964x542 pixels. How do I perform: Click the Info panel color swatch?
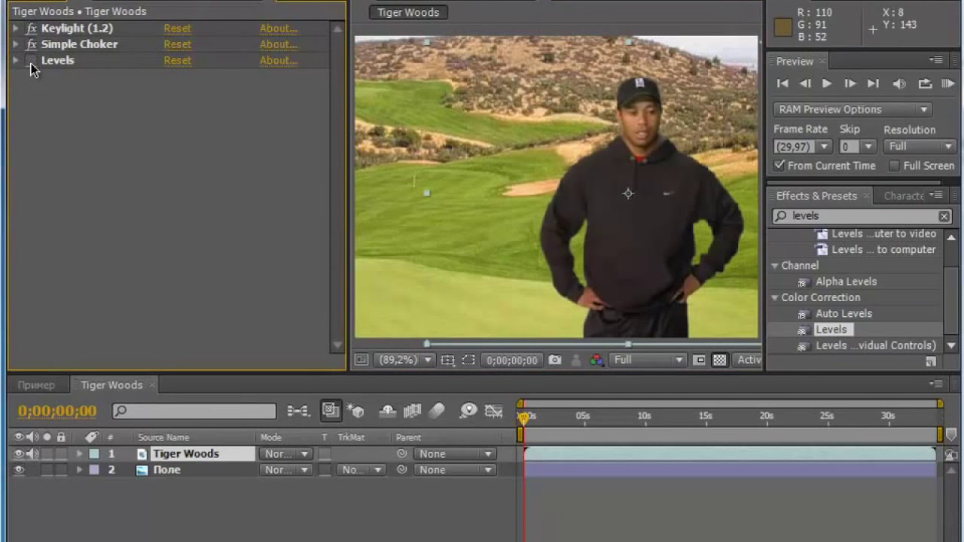[x=783, y=27]
